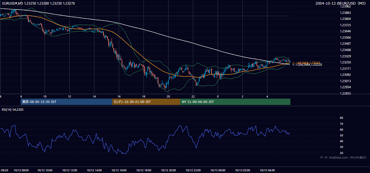Image resolution: width=370 pixels, height=173 pixels.
Task: Click hour 12 on the chart time axis
Action: pos(69,96)
